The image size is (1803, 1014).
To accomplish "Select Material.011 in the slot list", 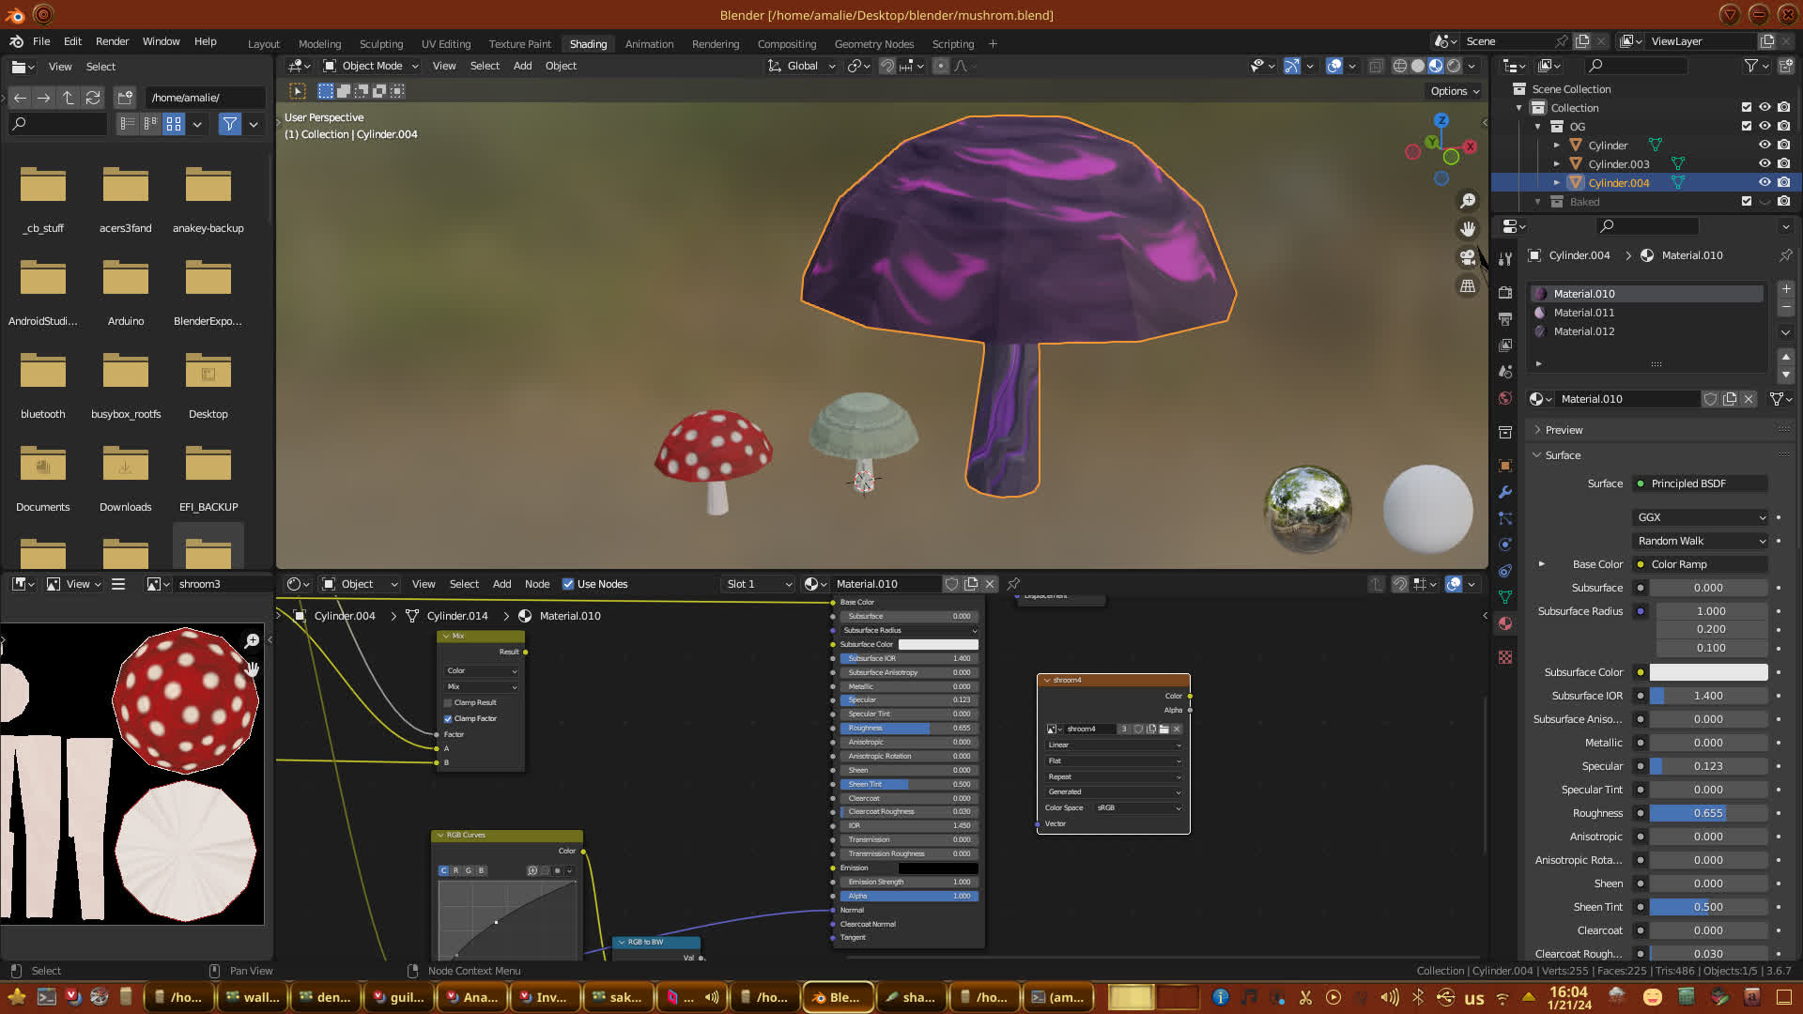I will coord(1583,313).
